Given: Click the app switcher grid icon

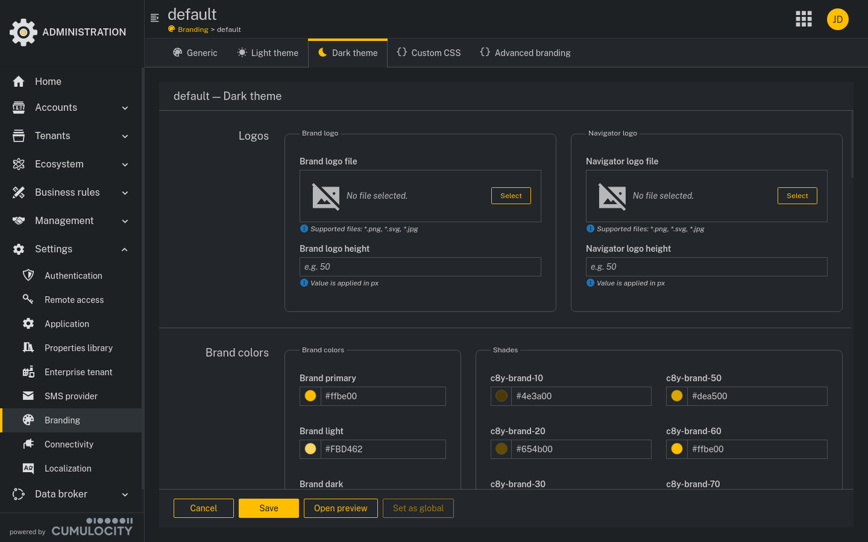Looking at the screenshot, I should tap(804, 19).
